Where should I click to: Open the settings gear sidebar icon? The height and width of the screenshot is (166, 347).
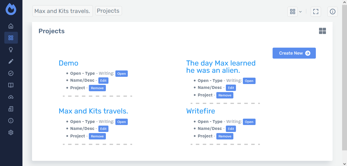click(x=11, y=133)
